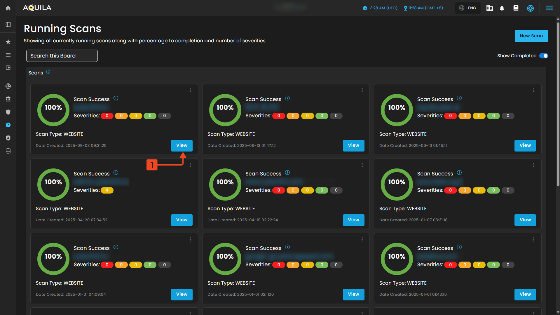Image resolution: width=560 pixels, height=315 pixels.
Task: Open the database icon in sidebar
Action: click(x=8, y=151)
